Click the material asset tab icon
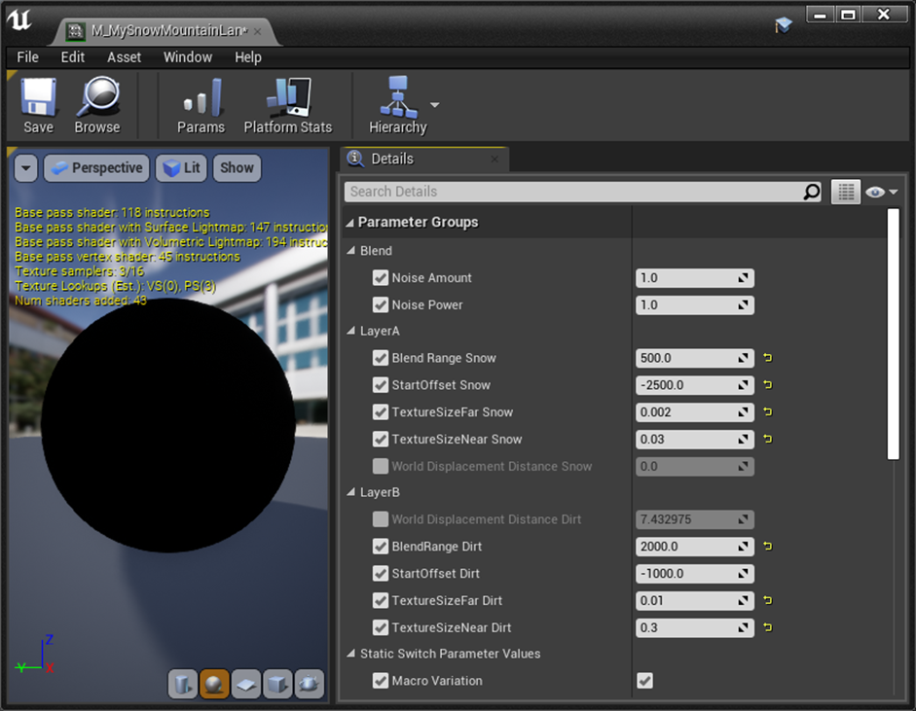 75,30
